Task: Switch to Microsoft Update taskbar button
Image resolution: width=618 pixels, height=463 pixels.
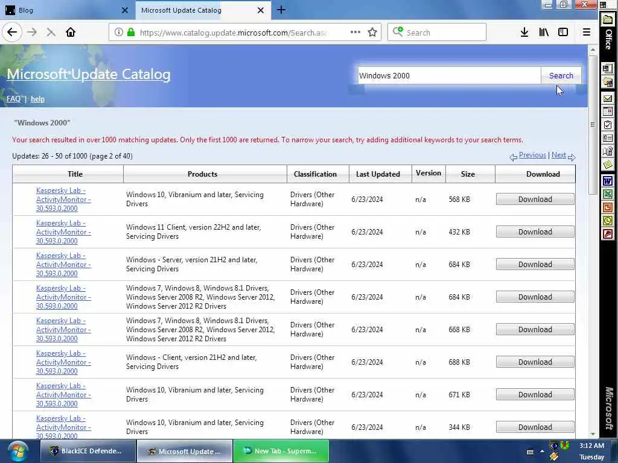Action: pyautogui.click(x=185, y=451)
